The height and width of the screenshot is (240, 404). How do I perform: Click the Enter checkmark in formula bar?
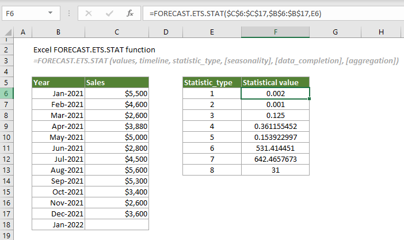coord(109,13)
